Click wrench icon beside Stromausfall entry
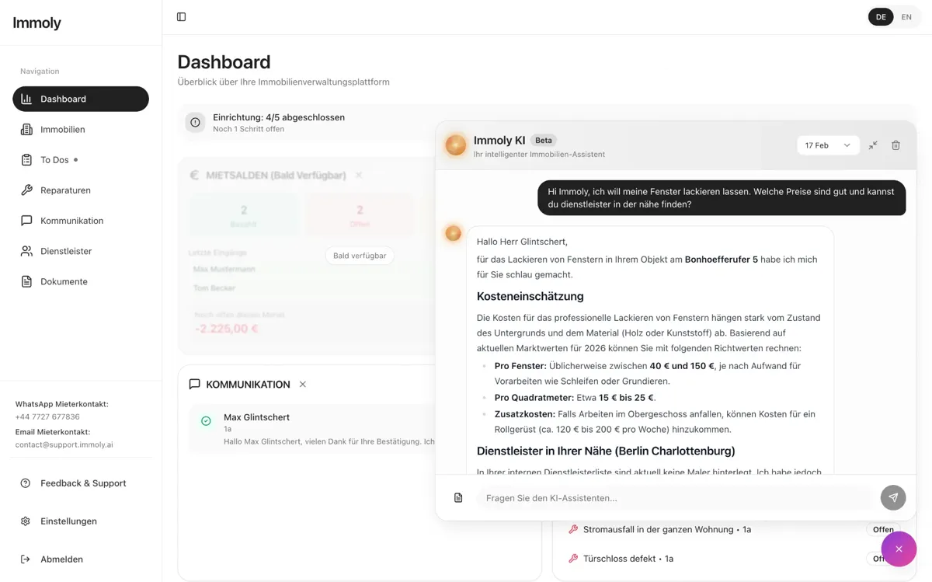Screen dimensions: 932x582 tap(573, 529)
